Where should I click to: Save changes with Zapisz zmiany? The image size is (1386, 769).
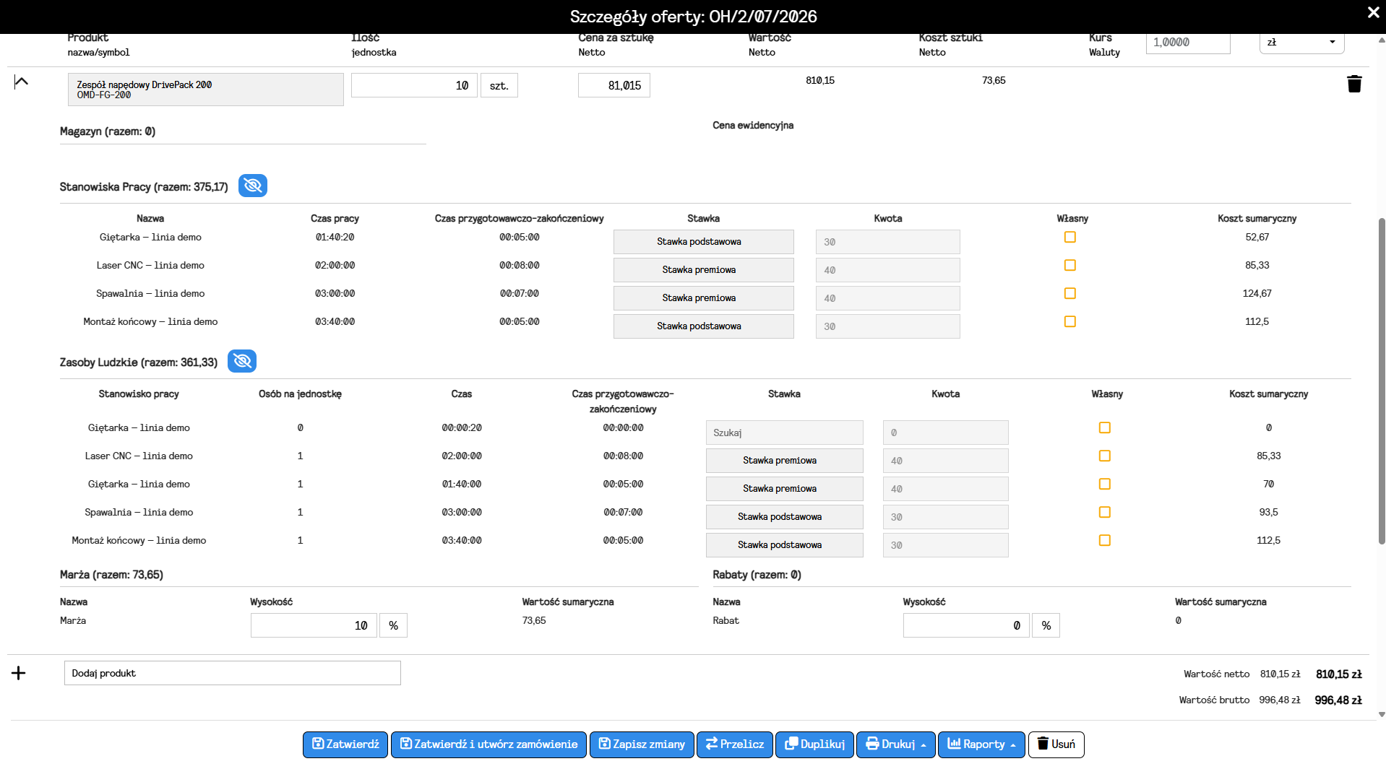pos(642,744)
